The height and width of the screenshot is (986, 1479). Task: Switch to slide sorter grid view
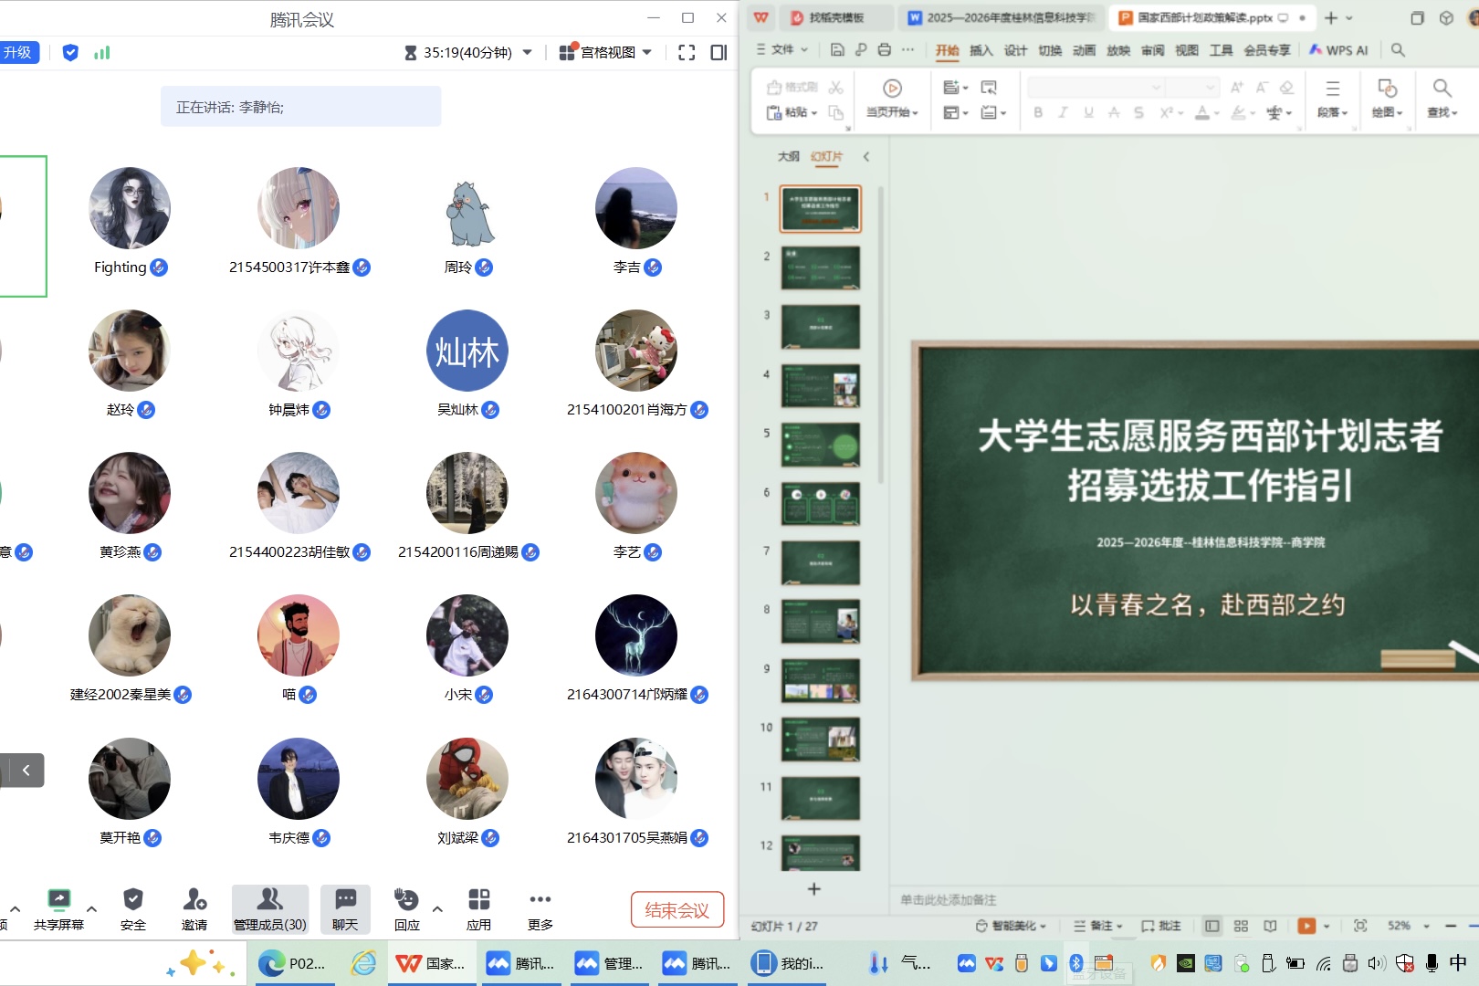pyautogui.click(x=1241, y=926)
